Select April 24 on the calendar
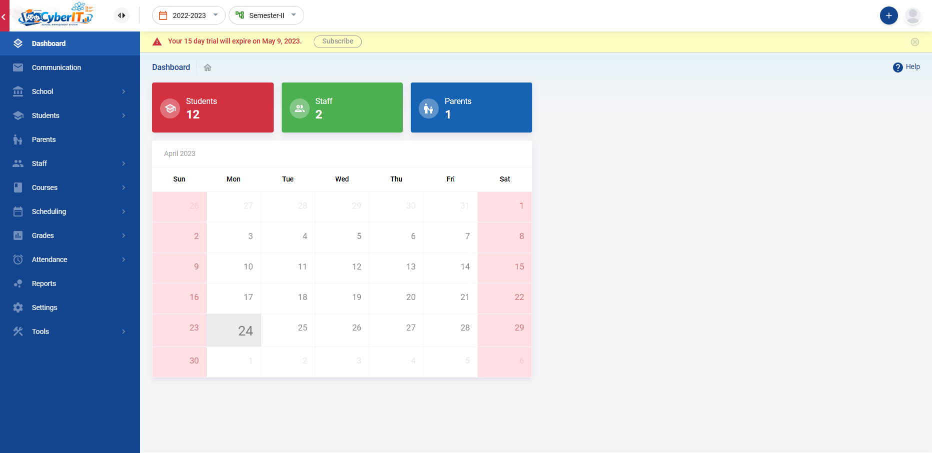The image size is (932, 453). coord(234,330)
